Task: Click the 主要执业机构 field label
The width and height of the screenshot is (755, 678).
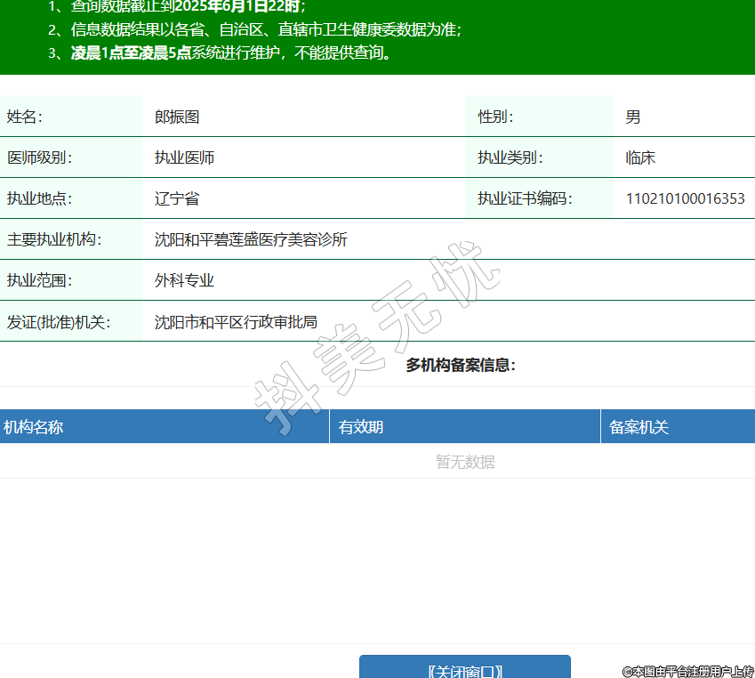Action: click(54, 239)
